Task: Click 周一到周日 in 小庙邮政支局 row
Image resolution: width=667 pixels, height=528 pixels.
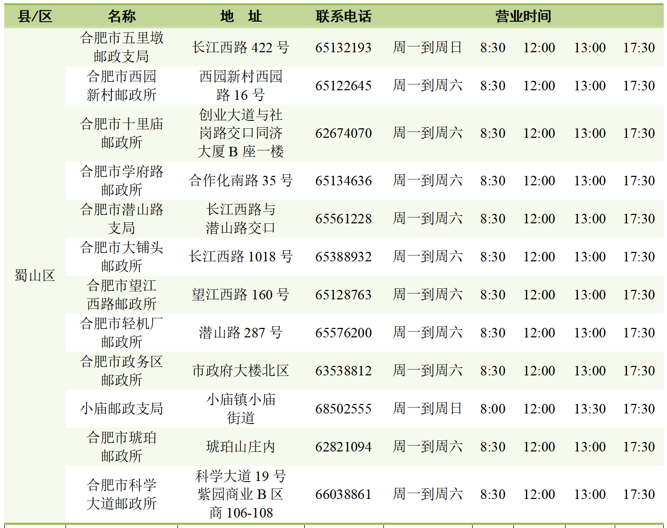Action: tap(427, 409)
